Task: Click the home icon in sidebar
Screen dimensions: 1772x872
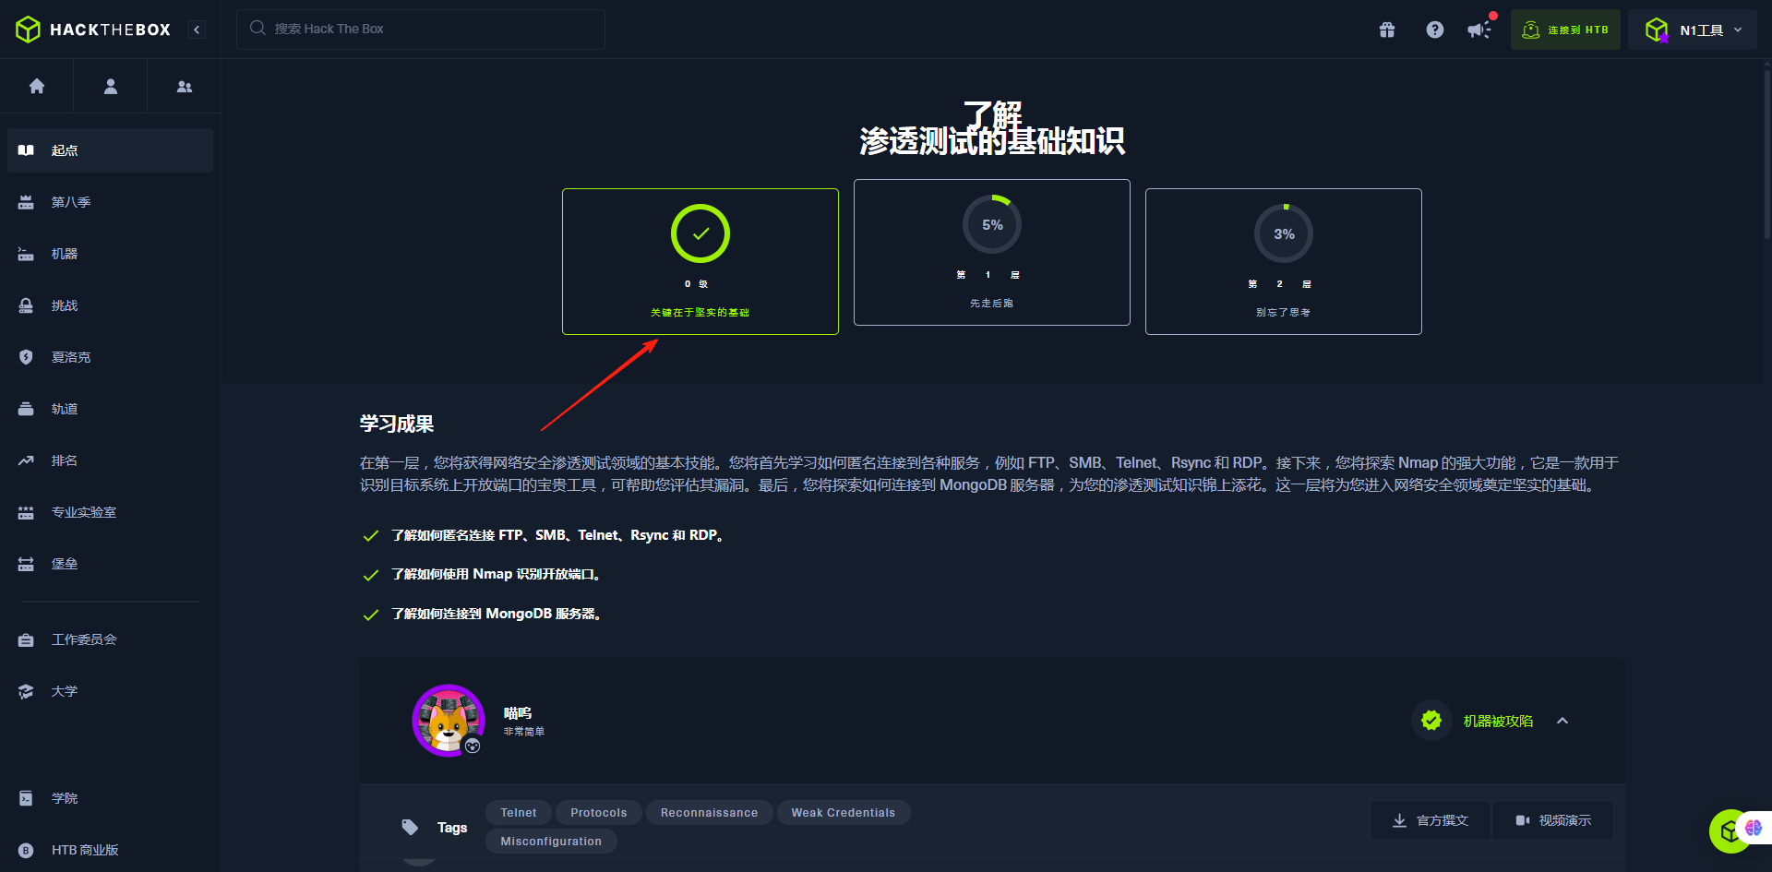Action: (x=37, y=86)
